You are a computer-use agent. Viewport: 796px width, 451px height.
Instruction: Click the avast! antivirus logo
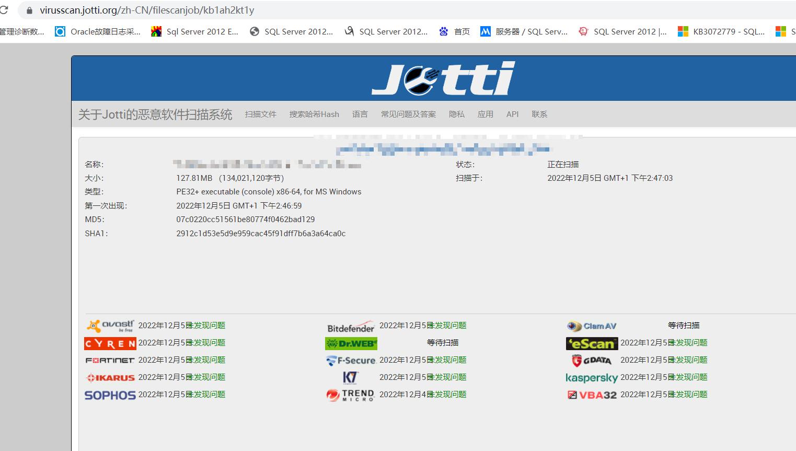click(x=110, y=326)
